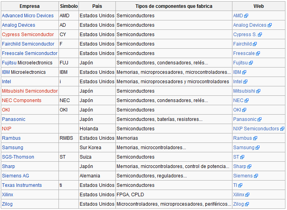Click the Web column header
The width and height of the screenshot is (287, 210).
[259, 6]
